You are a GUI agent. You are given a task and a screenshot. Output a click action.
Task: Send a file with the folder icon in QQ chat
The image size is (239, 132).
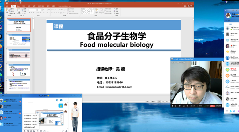tap(34, 131)
